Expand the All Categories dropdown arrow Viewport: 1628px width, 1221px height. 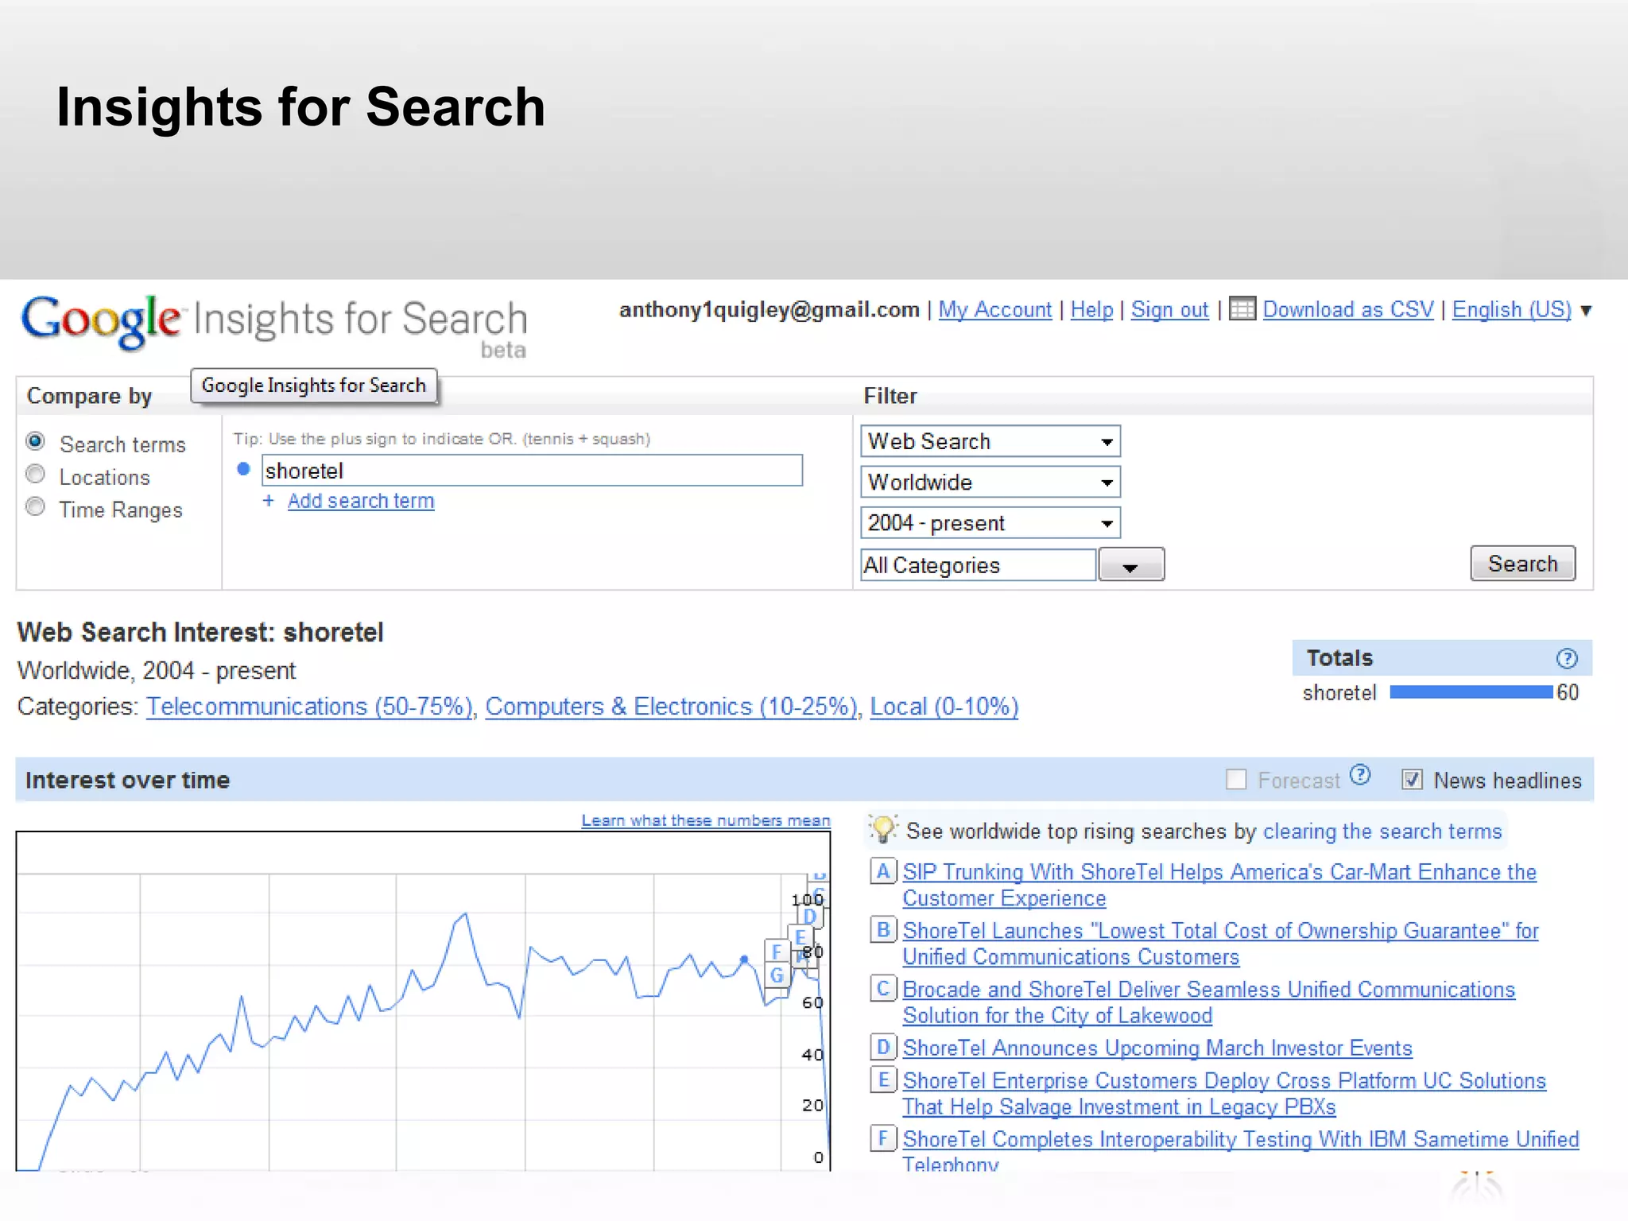pyautogui.click(x=1131, y=565)
